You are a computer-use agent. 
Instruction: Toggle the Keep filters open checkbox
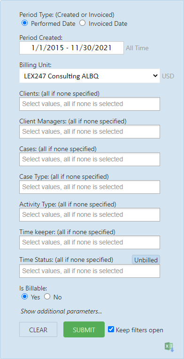[x=111, y=329]
